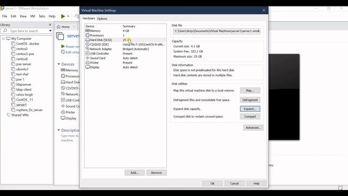Switch to the Hardware tab
348x196 pixels.
tap(89, 19)
